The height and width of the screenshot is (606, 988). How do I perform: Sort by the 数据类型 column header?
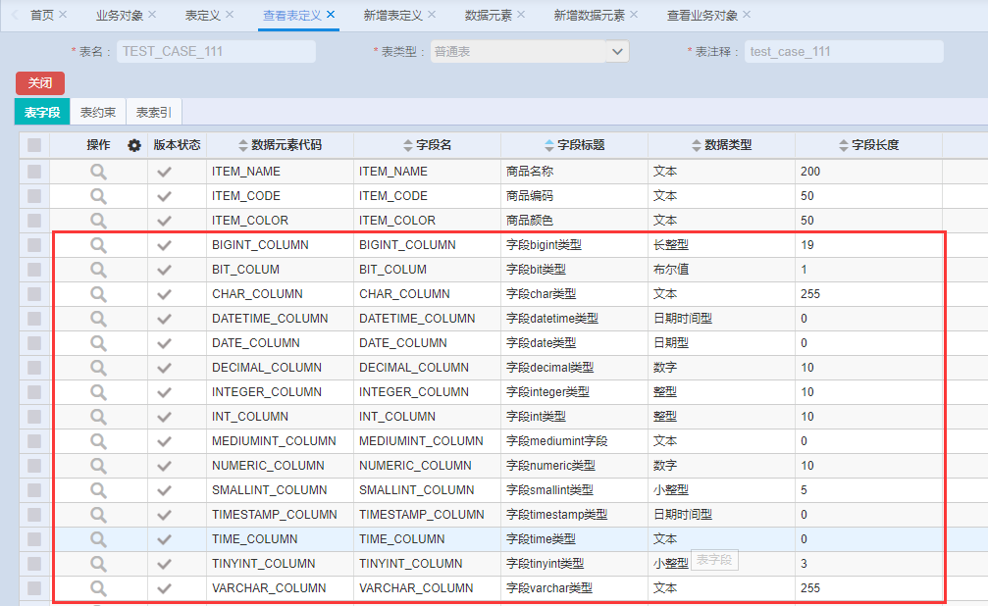(x=721, y=145)
